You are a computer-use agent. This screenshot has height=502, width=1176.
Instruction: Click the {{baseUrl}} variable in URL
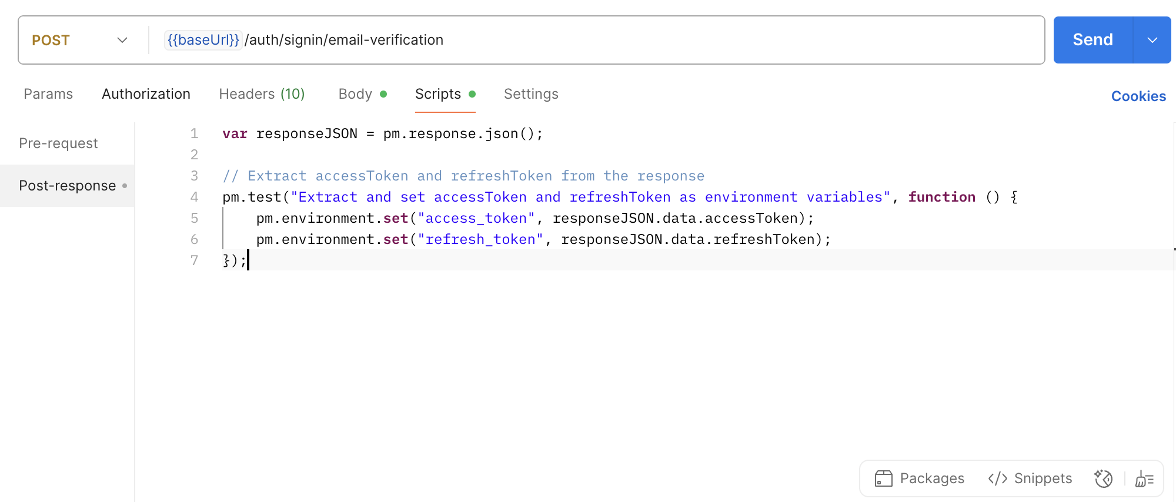point(203,40)
